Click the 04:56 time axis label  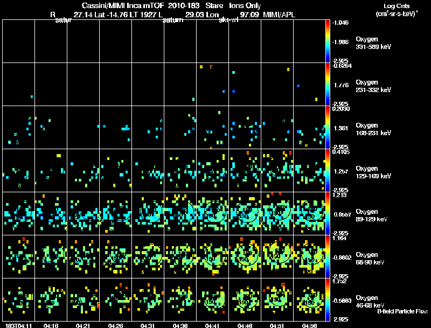click(309, 325)
